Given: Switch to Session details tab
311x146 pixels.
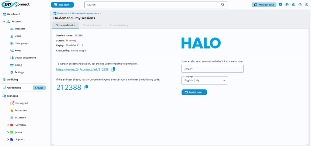Looking at the screenshot, I should click(x=66, y=25).
